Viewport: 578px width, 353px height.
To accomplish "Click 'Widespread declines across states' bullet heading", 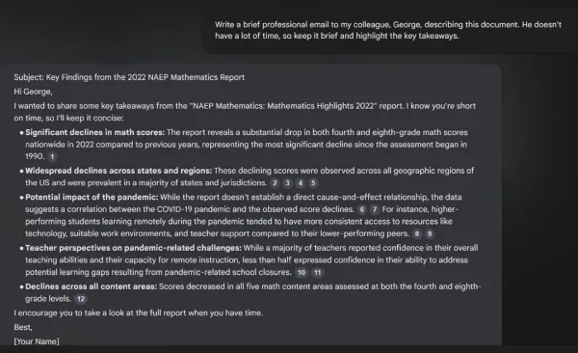I will 118,171.
